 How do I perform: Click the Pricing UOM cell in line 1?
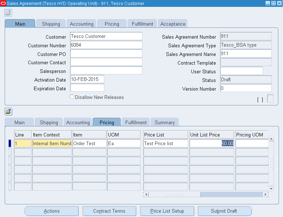[x=252, y=143]
